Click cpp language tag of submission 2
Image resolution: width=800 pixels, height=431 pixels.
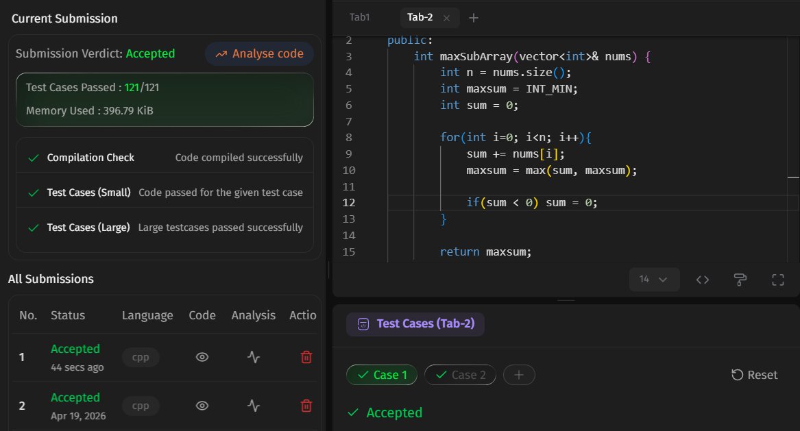coord(141,406)
